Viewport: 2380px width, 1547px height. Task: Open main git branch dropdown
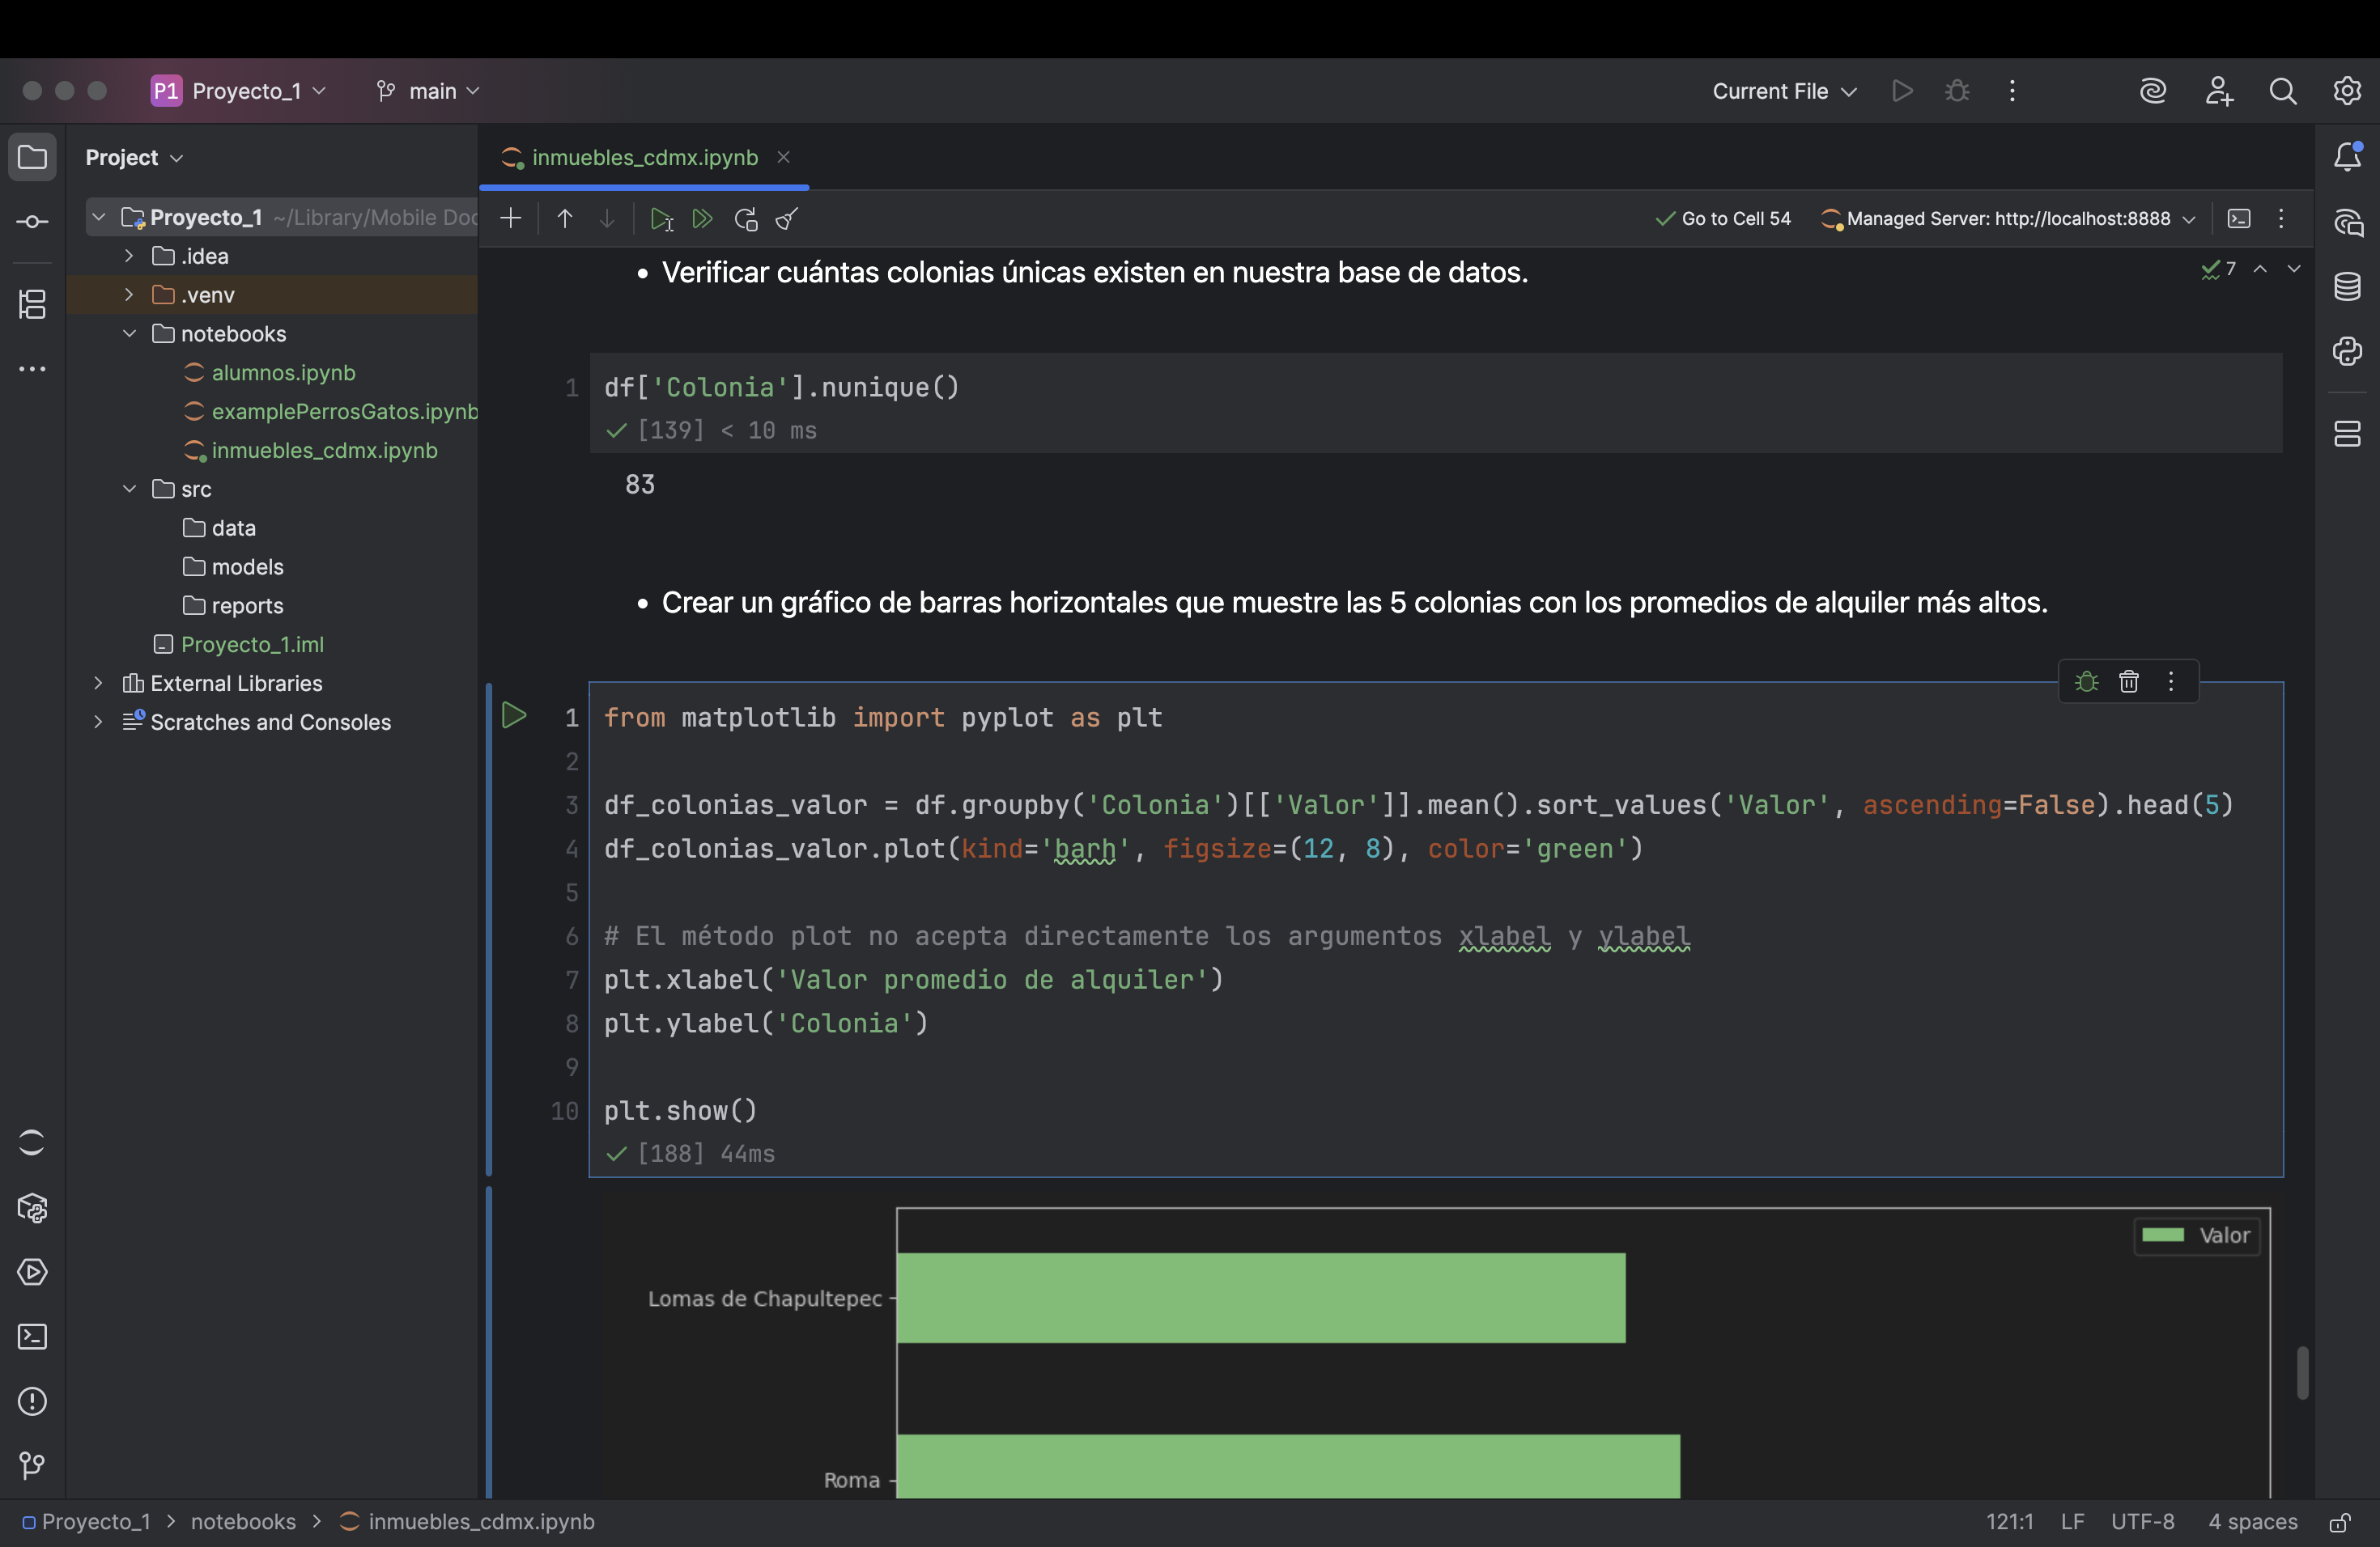tap(428, 91)
